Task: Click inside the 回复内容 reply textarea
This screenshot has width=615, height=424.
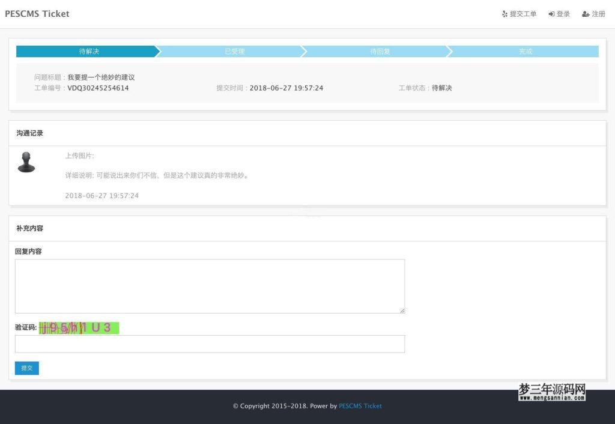Action: pyautogui.click(x=210, y=286)
